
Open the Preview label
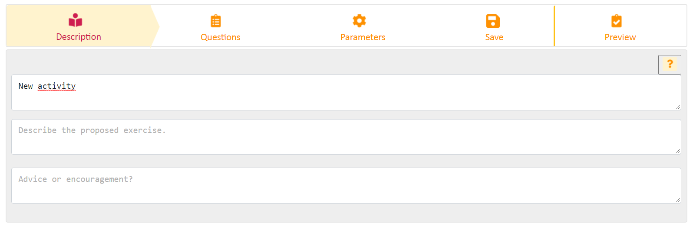(x=620, y=37)
